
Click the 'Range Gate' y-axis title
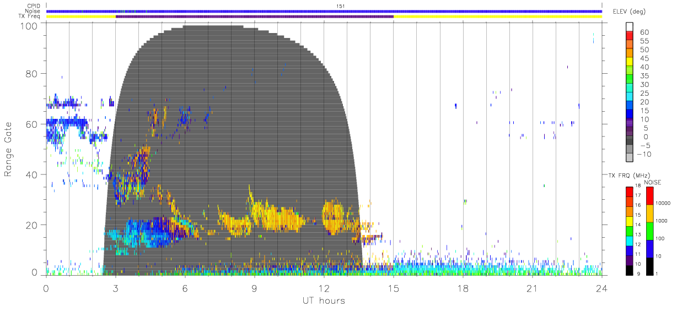pos(9,150)
